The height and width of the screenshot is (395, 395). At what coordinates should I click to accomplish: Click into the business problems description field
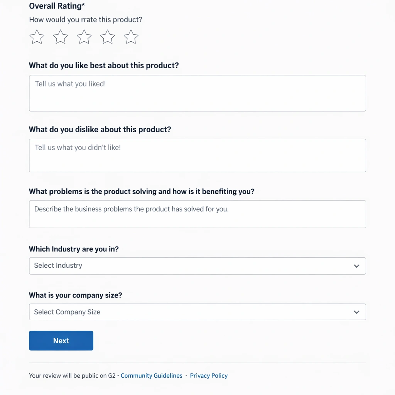pyautogui.click(x=197, y=214)
